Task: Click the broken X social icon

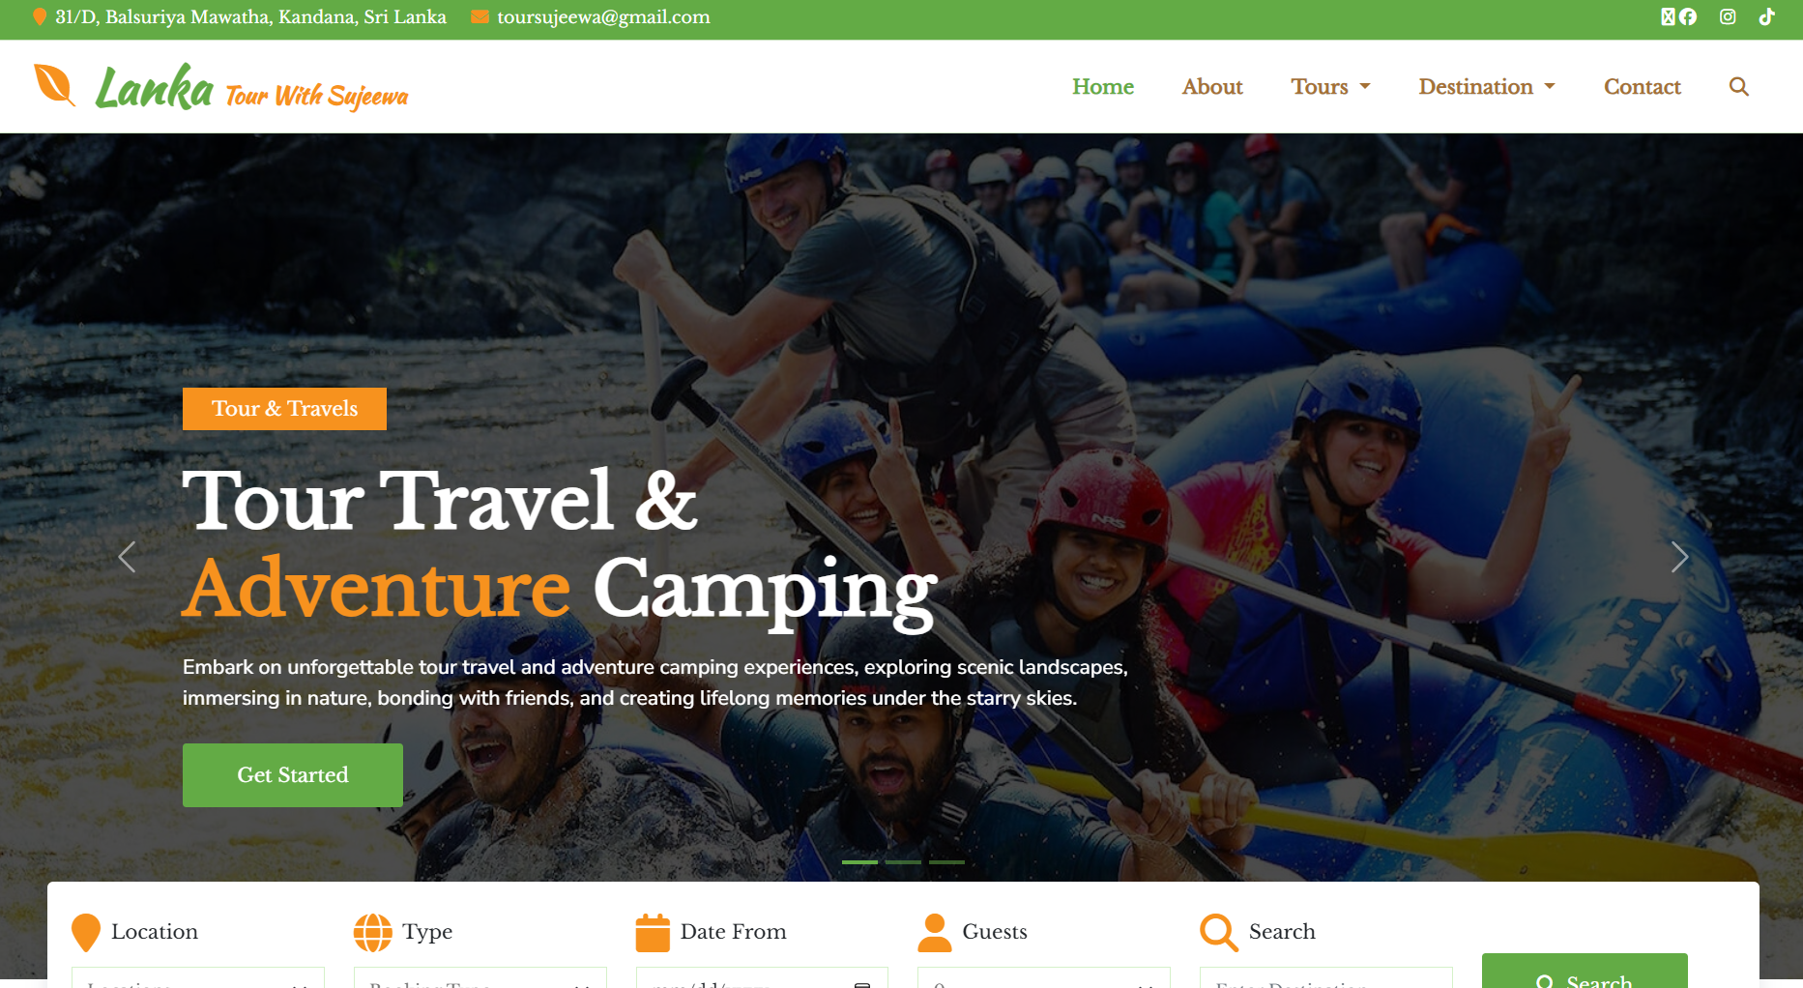Action: tap(1668, 16)
